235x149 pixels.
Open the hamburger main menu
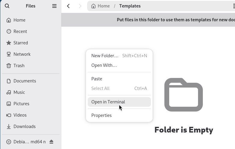[54, 6]
